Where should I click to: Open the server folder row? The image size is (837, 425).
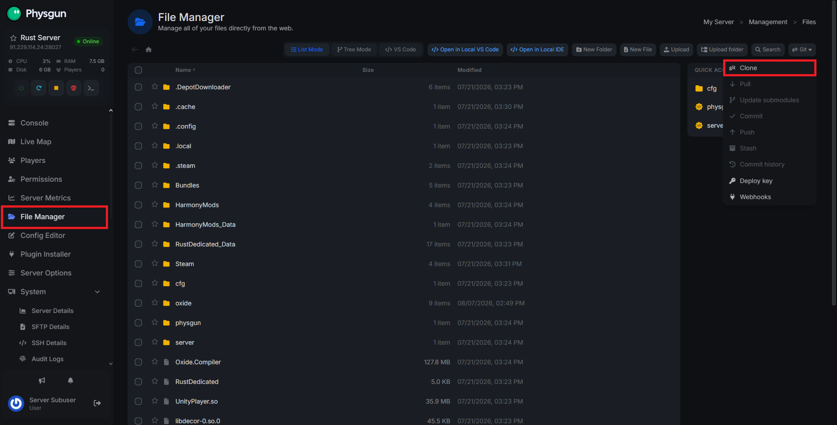click(404, 342)
